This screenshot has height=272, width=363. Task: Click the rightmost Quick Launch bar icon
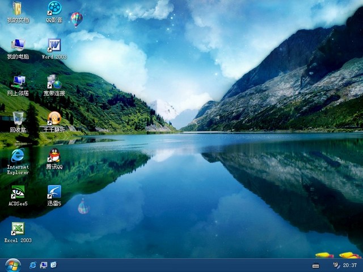click(53, 265)
